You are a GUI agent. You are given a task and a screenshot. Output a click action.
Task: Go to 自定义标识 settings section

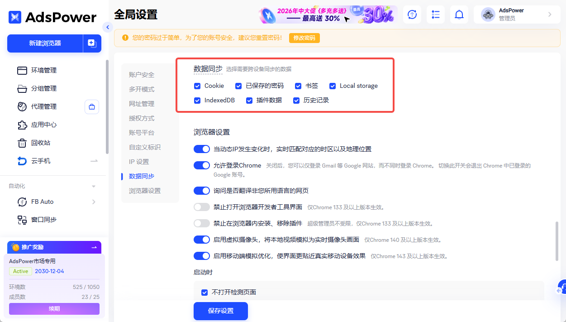pos(145,147)
